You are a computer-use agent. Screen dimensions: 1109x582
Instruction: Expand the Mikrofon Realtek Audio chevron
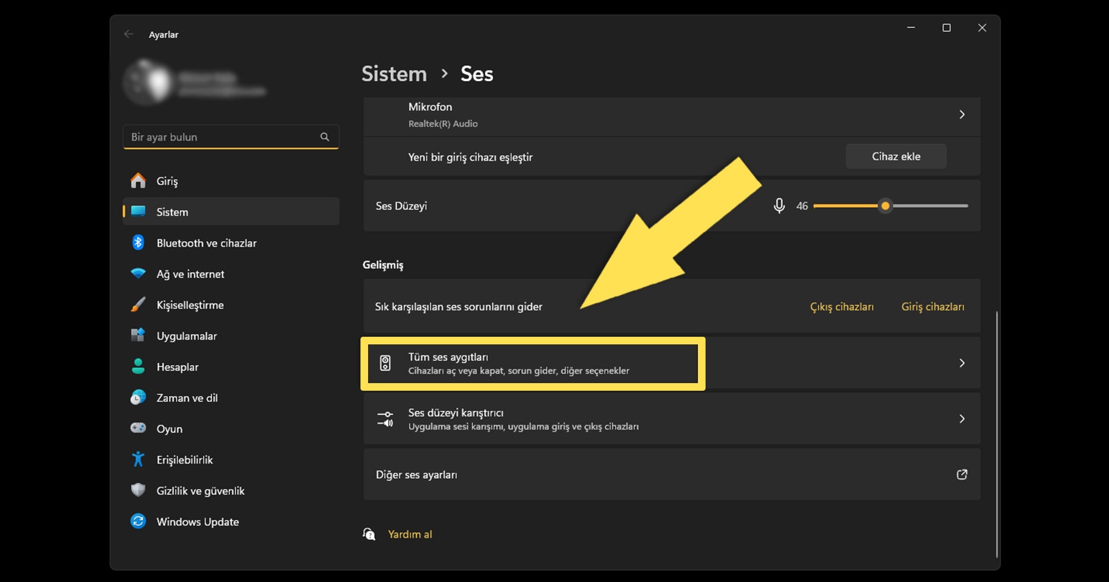point(961,114)
